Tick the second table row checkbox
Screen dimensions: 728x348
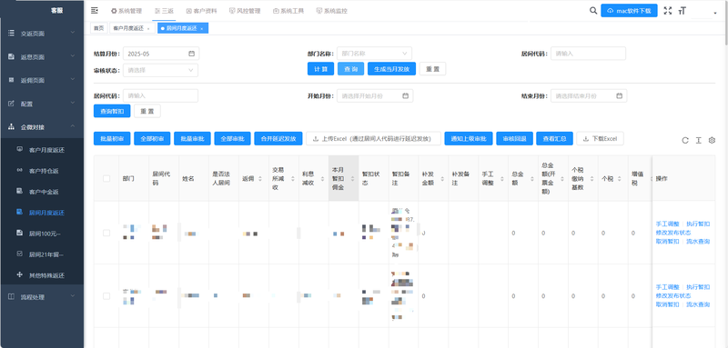[x=106, y=296]
